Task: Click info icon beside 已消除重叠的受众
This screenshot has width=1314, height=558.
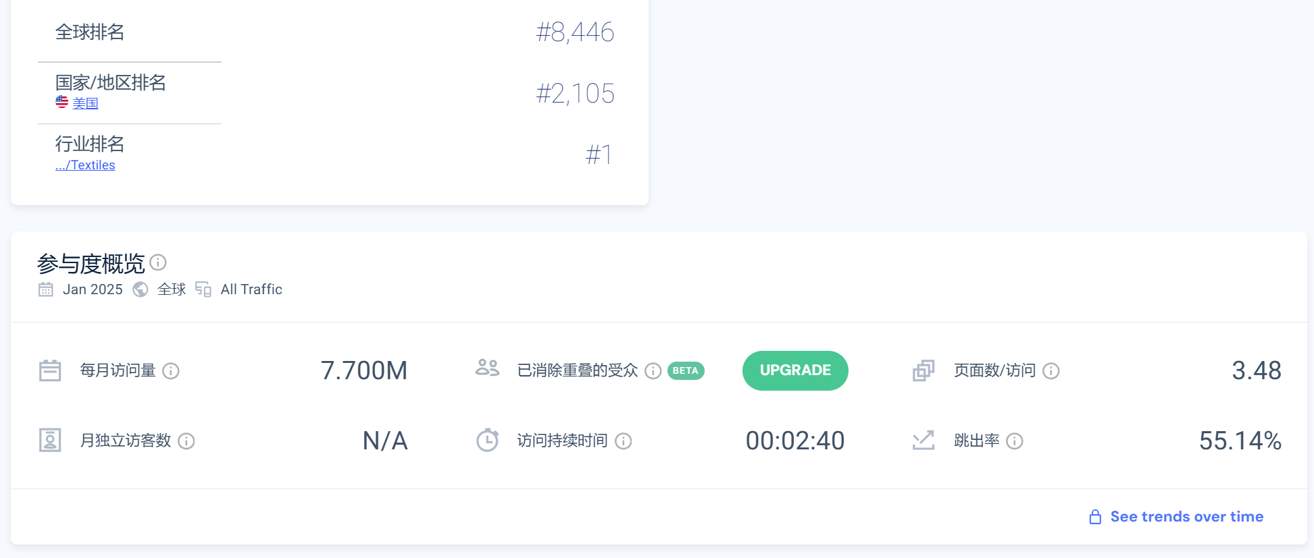Action: point(653,371)
